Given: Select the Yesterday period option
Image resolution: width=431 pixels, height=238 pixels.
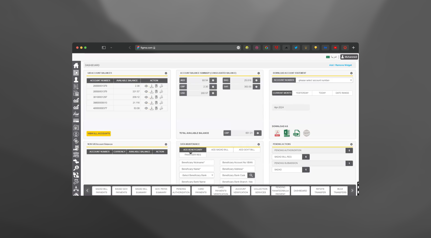Looking at the screenshot, I should point(302,93).
